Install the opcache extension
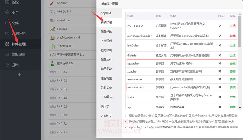 pos(233,63)
